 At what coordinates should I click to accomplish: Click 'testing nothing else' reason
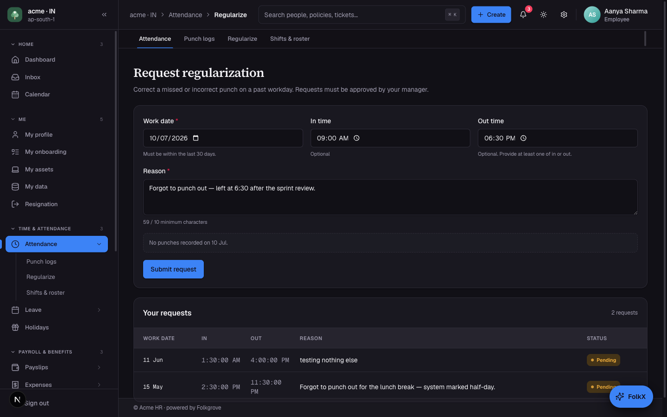tap(328, 360)
